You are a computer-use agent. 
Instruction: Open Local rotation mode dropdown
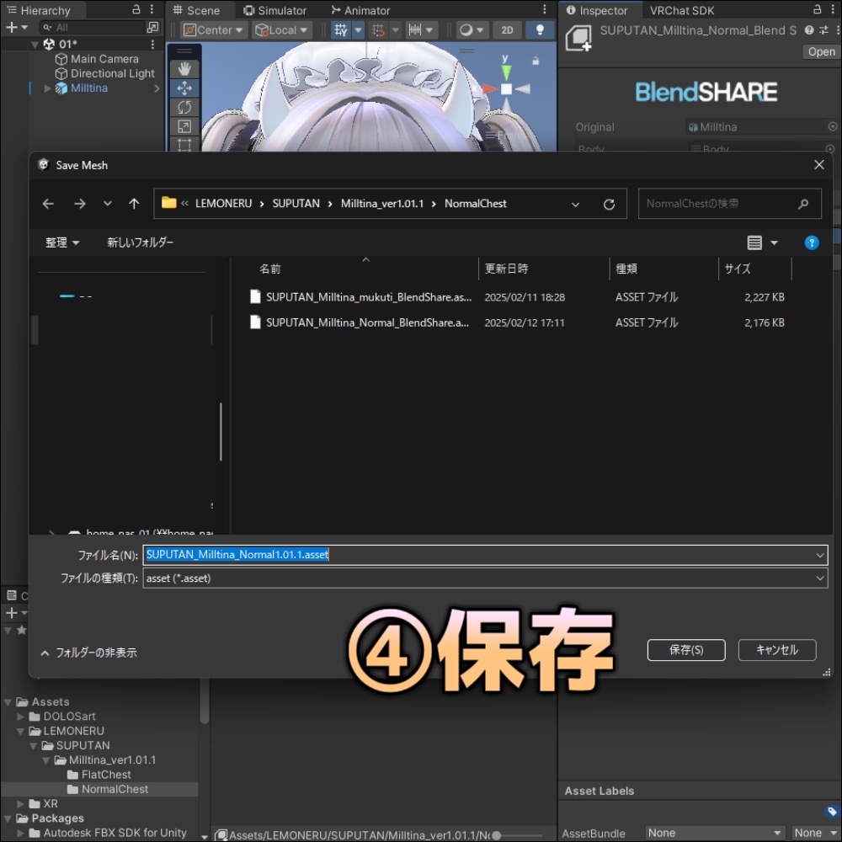281,30
